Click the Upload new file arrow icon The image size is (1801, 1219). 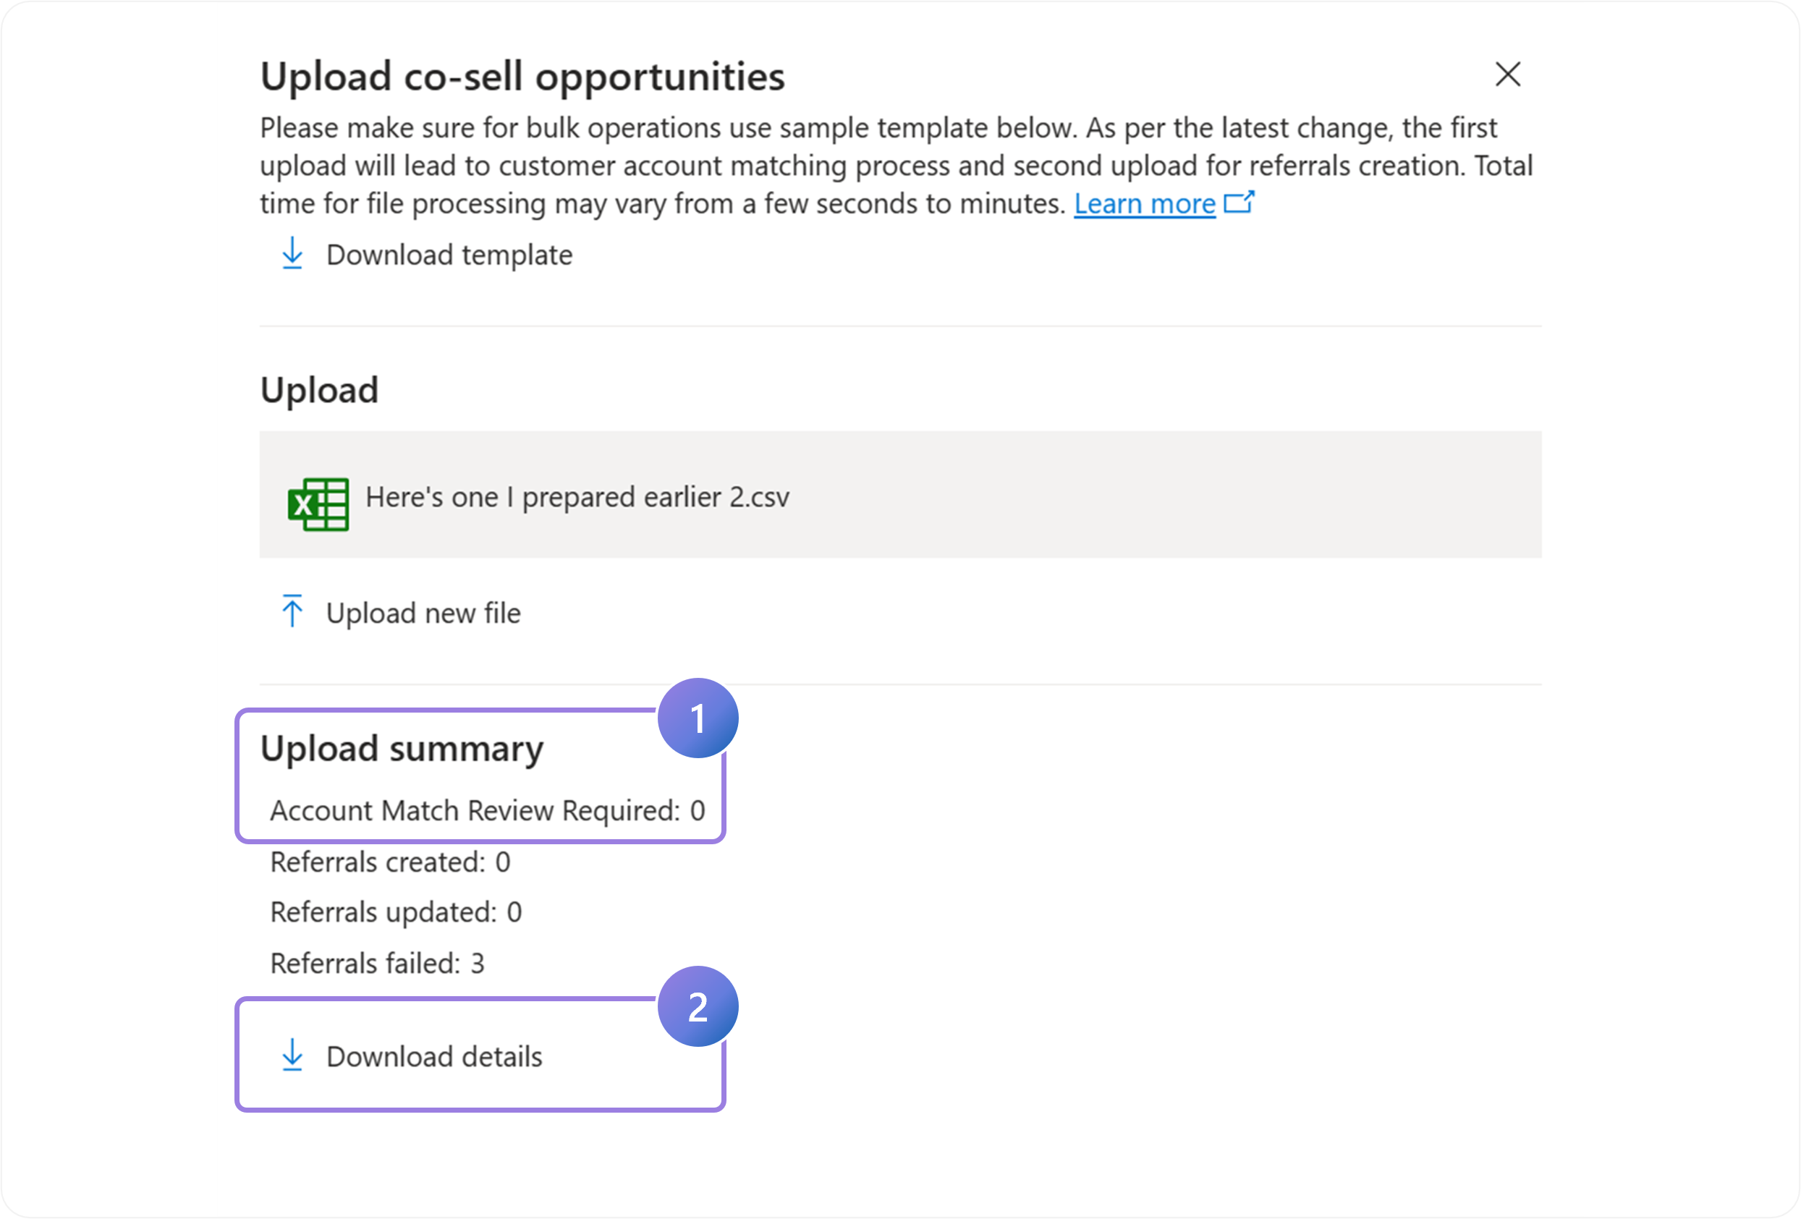292,611
